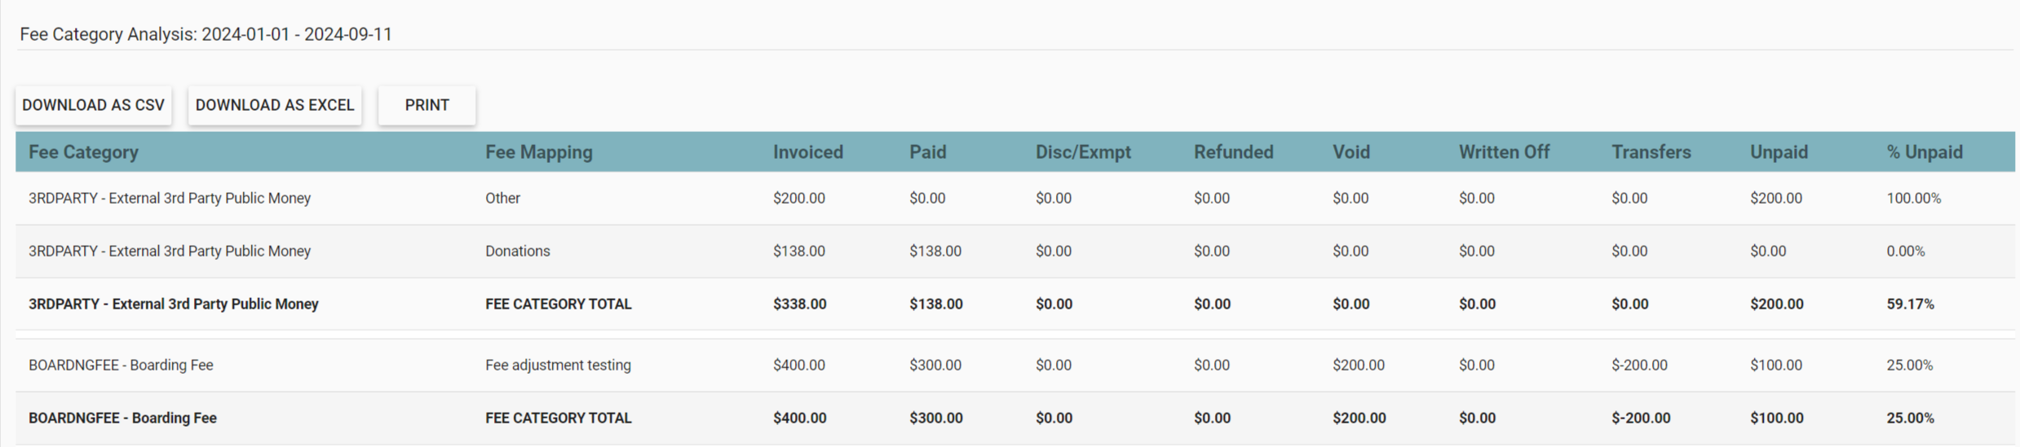Click the Paid column header
Viewport: 2020px width, 447px height.
click(927, 152)
